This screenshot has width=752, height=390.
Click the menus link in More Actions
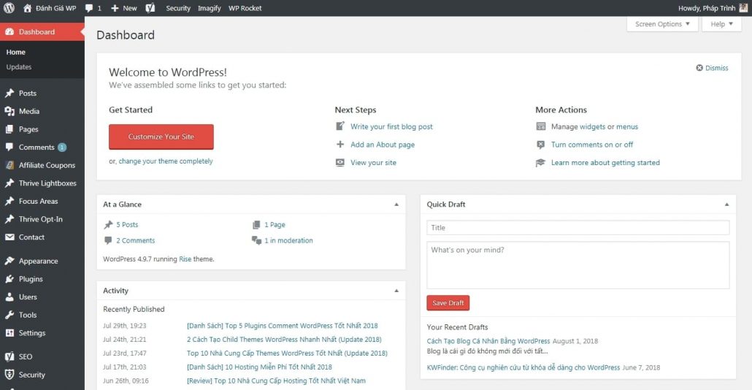point(627,126)
